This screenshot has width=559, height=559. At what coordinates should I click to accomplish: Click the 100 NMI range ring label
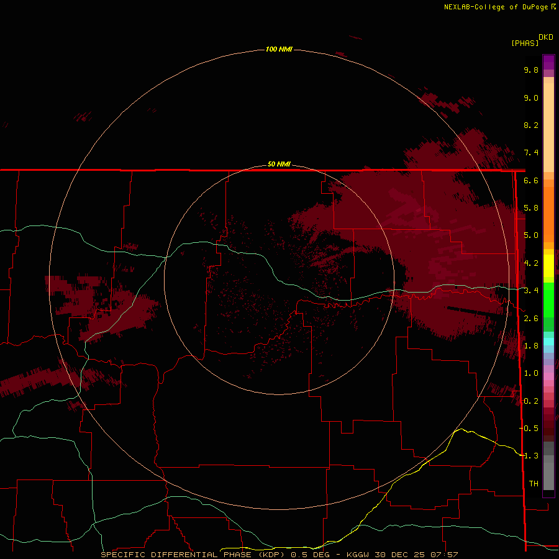[279, 49]
